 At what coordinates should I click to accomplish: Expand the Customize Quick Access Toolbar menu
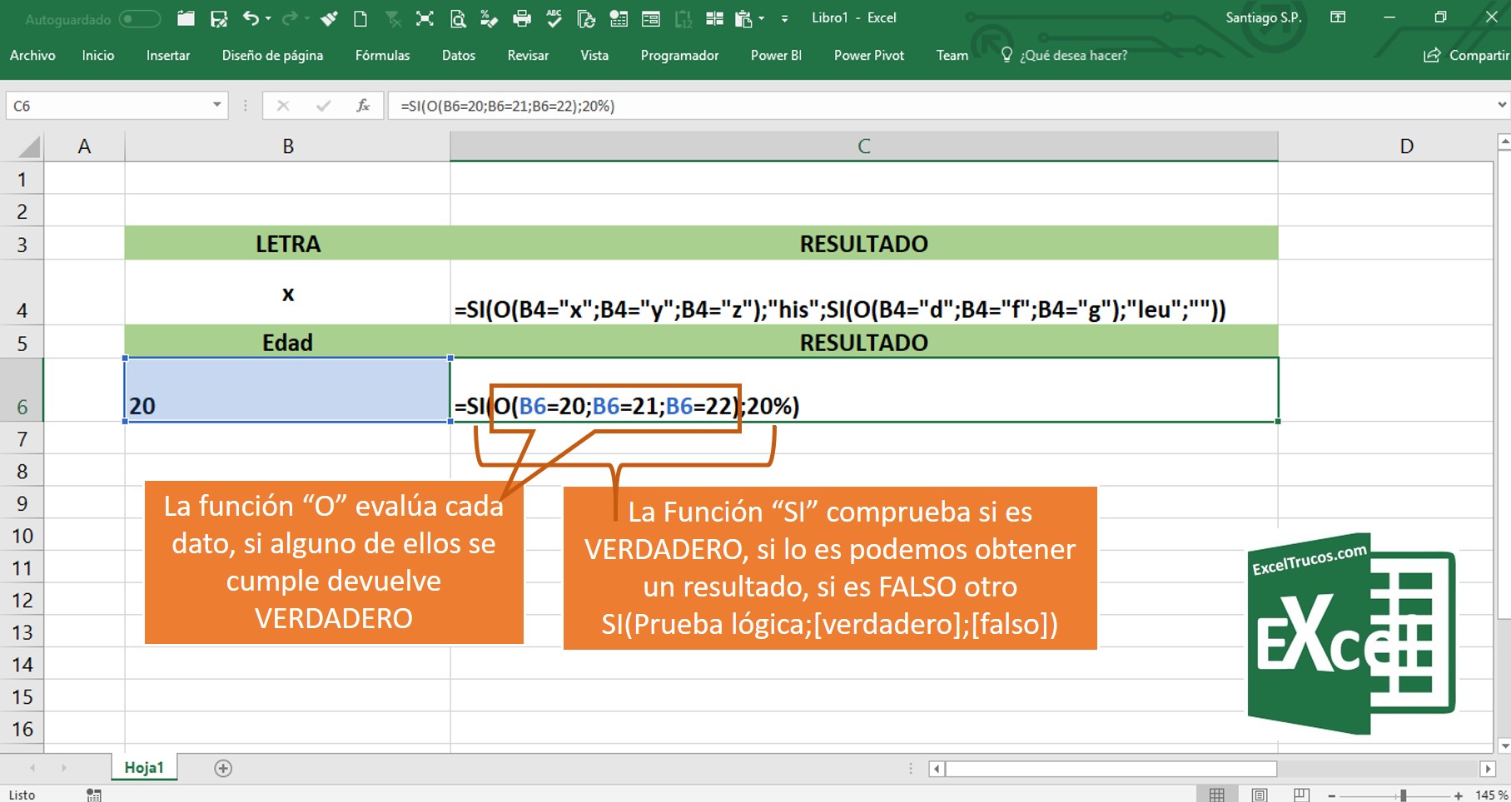[x=784, y=20]
